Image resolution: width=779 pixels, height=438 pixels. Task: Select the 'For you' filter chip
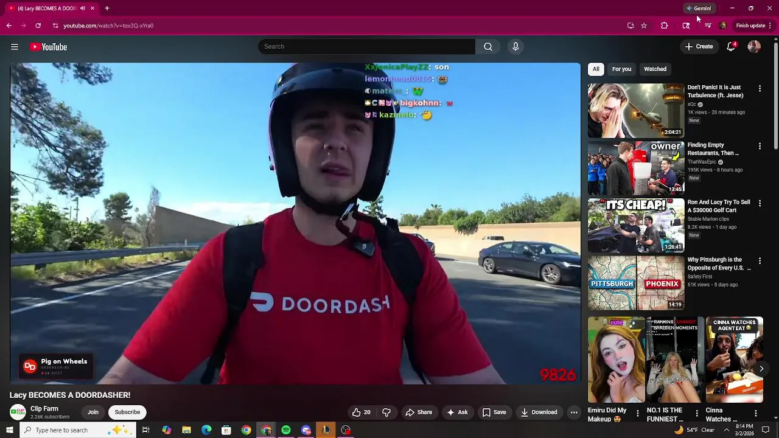point(621,69)
